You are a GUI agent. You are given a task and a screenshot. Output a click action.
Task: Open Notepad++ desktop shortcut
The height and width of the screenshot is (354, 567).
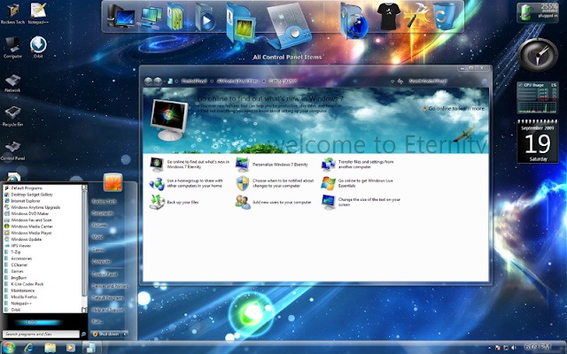pyautogui.click(x=38, y=13)
